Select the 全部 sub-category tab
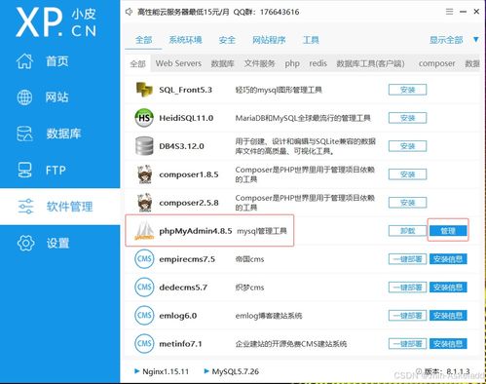Image resolution: width=486 pixels, height=384 pixels. [137, 63]
